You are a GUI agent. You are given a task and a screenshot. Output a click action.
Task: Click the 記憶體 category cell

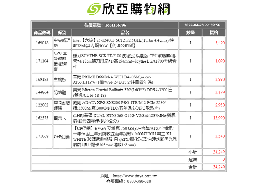[62, 92]
